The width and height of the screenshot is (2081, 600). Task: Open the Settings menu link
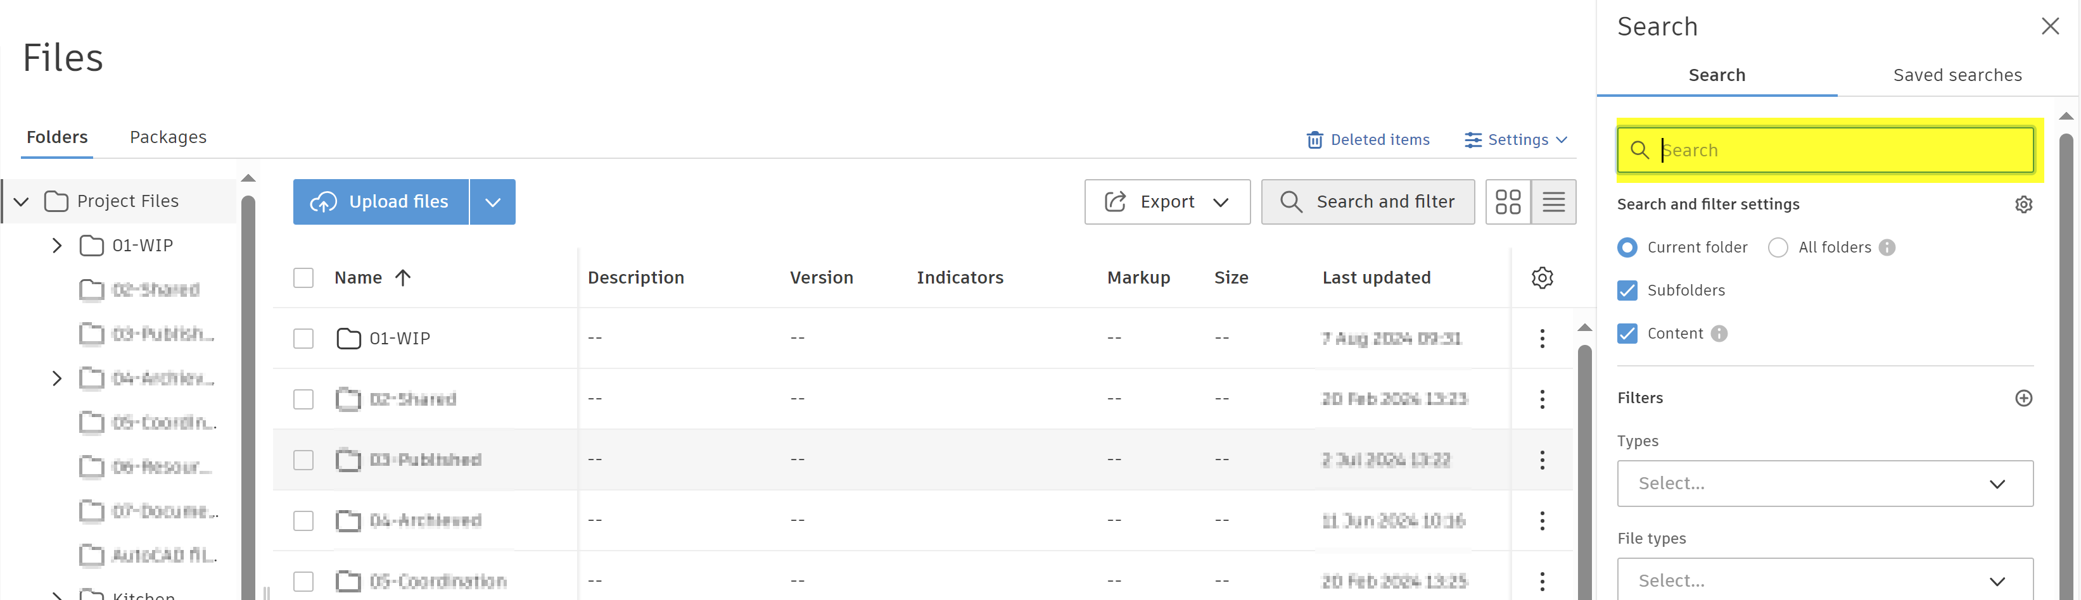point(1517,140)
